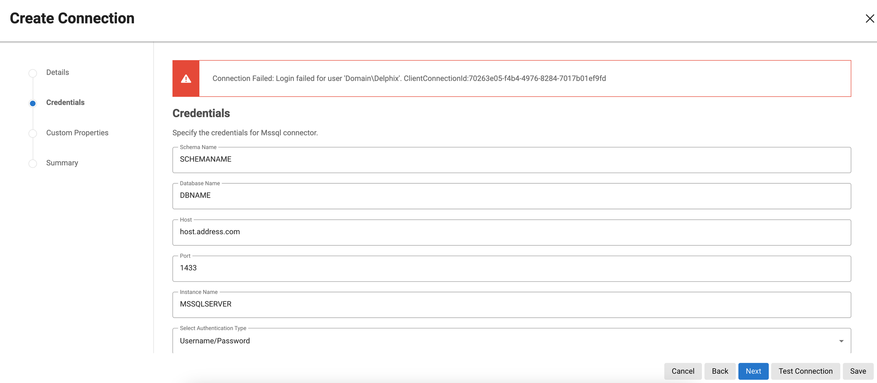Go to the Credentials step label
Viewport: 877px width, 383px height.
coord(65,102)
